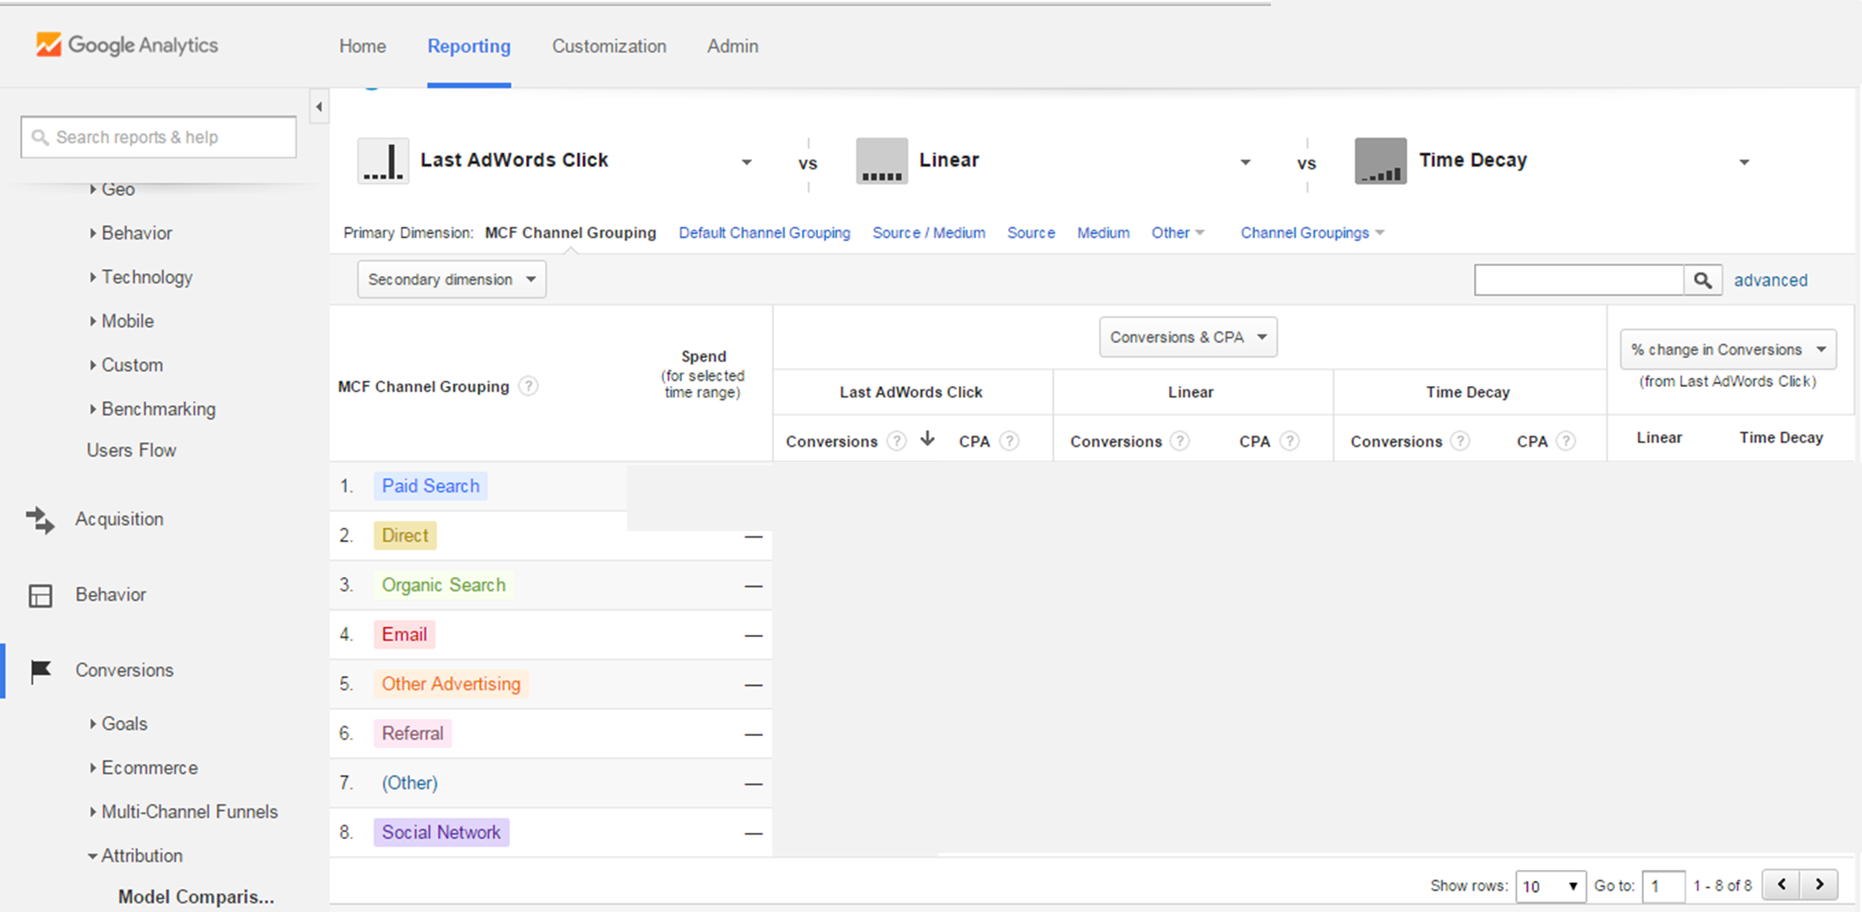Image resolution: width=1862 pixels, height=912 pixels.
Task: Focus the Search reports & help field
Action: (158, 137)
